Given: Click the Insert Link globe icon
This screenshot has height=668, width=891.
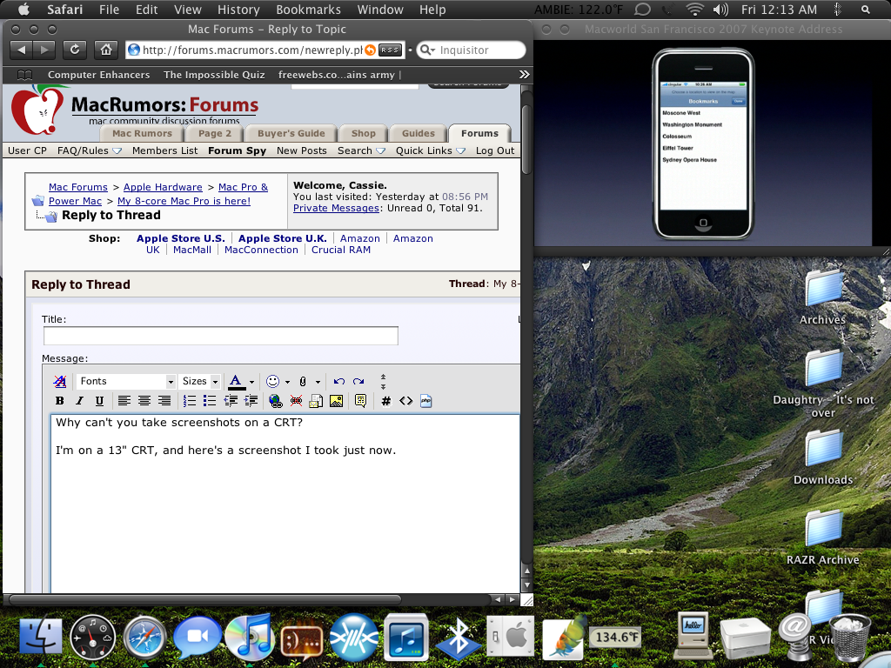Looking at the screenshot, I should pos(276,401).
